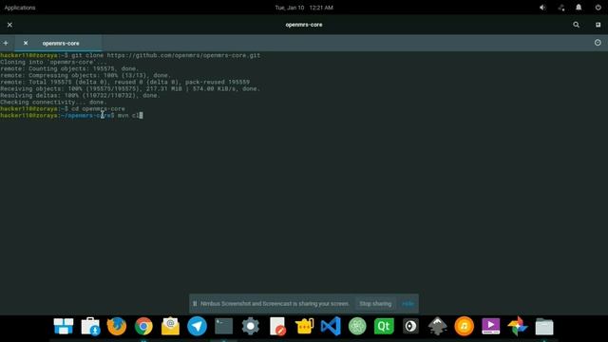Open Multitasking View from the dock

coord(64,326)
